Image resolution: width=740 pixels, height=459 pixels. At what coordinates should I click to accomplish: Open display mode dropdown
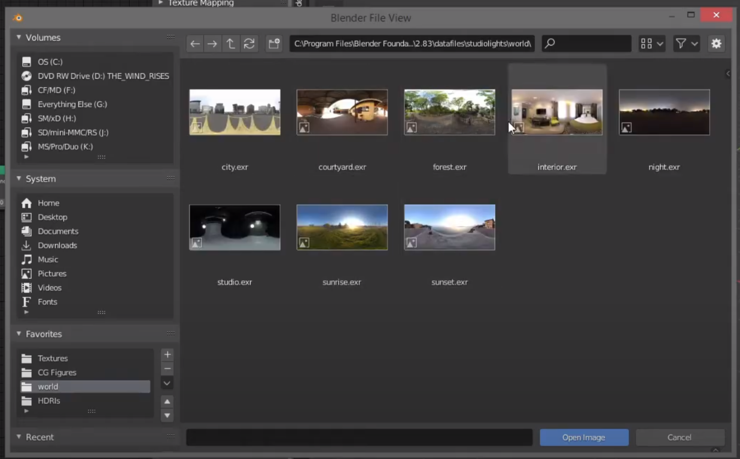coord(652,44)
